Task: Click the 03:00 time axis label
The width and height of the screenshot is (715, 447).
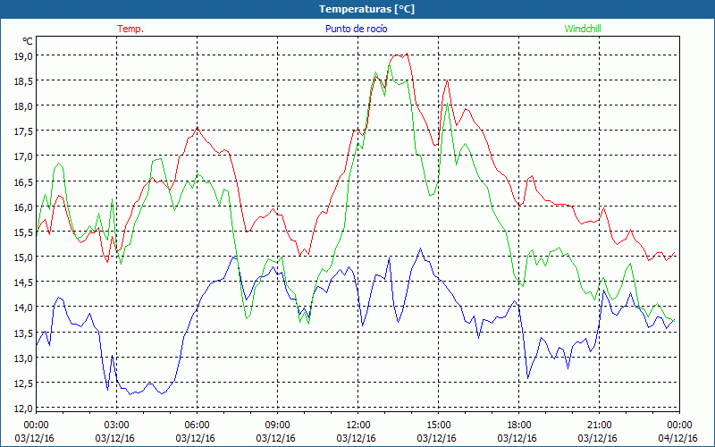Action: pyautogui.click(x=116, y=426)
